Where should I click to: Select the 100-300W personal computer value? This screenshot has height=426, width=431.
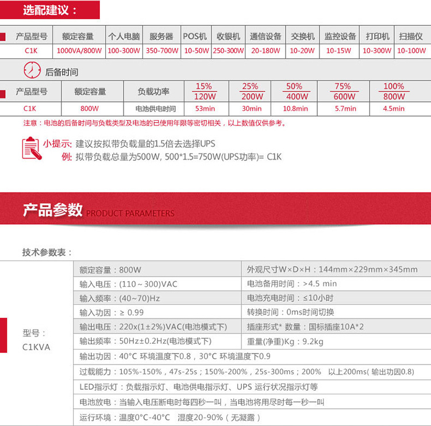pos(124,51)
